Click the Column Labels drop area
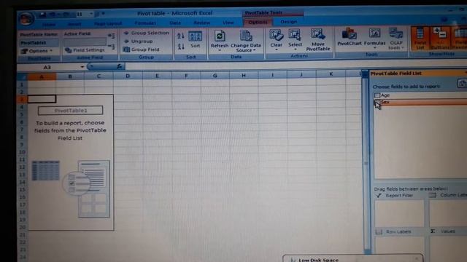This screenshot has height=262, width=467. pos(448,213)
